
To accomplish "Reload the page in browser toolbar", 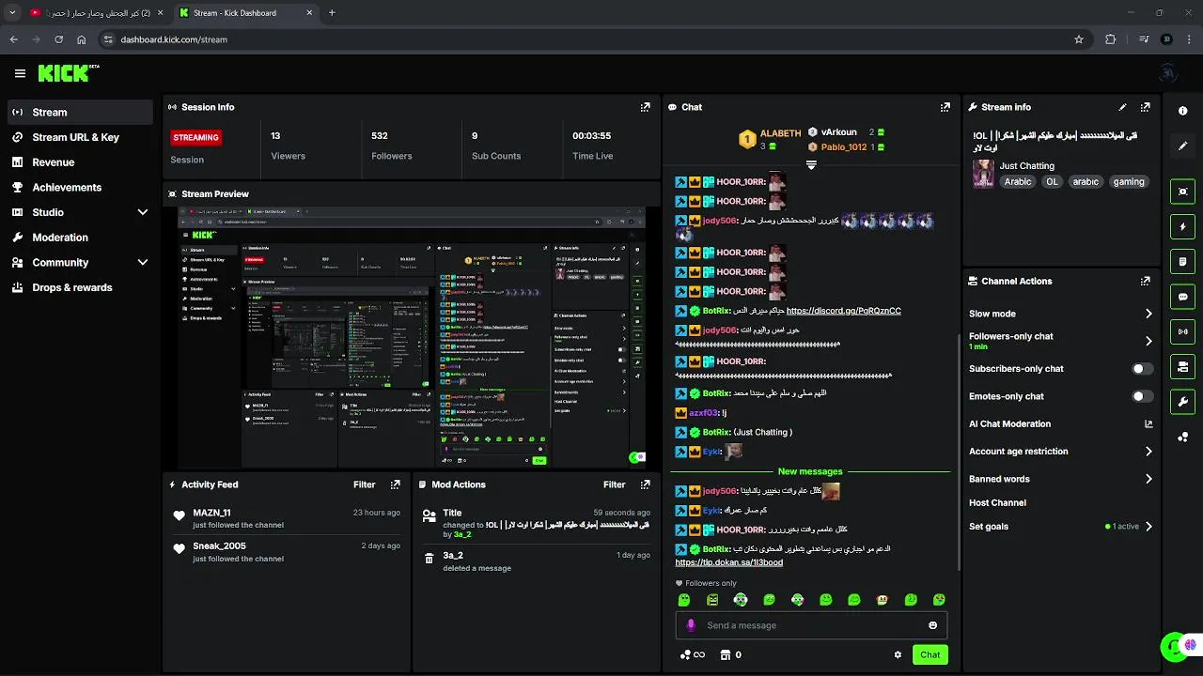I will [x=58, y=39].
